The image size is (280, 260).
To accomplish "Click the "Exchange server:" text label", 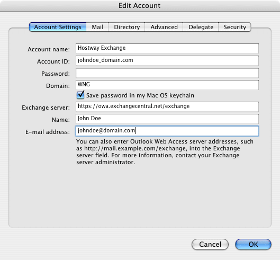I will coord(46,107).
